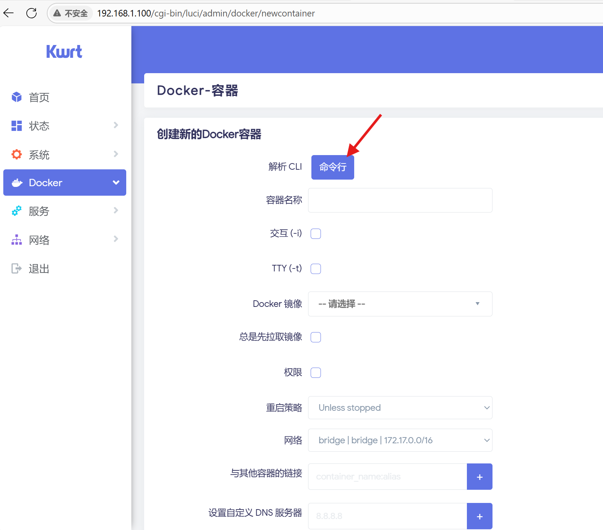Screen dimensions: 603x530
Task: Enable the 交互 (-i) checkbox
Action: (316, 234)
